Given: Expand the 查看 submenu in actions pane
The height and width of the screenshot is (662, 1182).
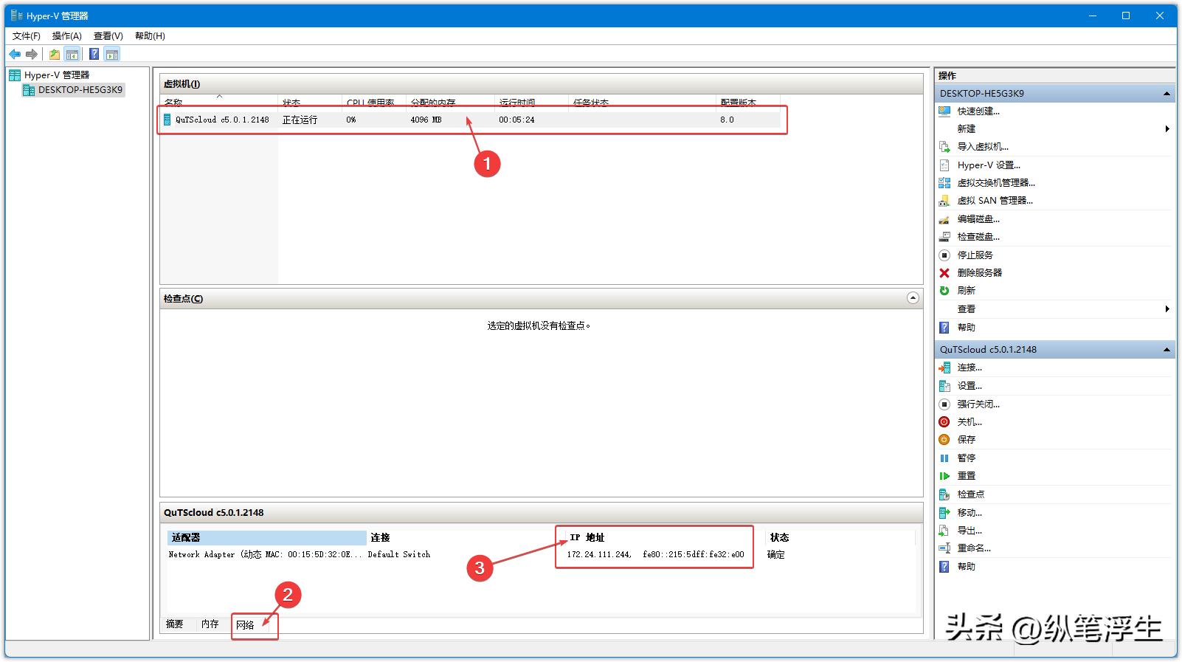Looking at the screenshot, I should (x=1167, y=309).
